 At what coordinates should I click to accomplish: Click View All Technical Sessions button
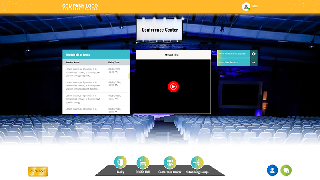(x=233, y=54)
